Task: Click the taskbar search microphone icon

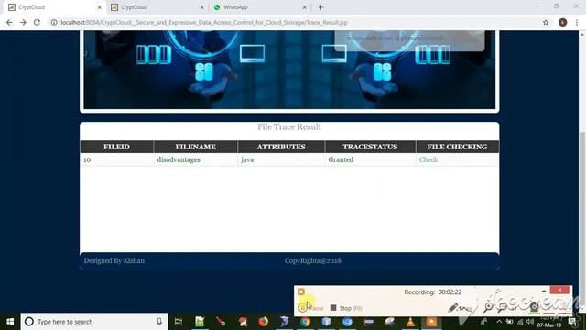Action: (x=159, y=322)
